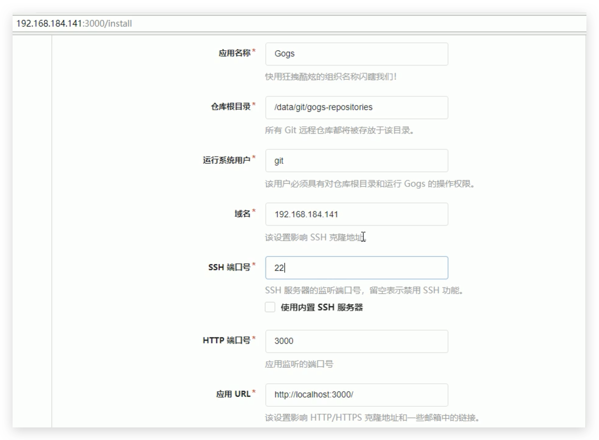Click the browser address bar showing 192.168.184.141:3000/install

[x=299, y=24]
